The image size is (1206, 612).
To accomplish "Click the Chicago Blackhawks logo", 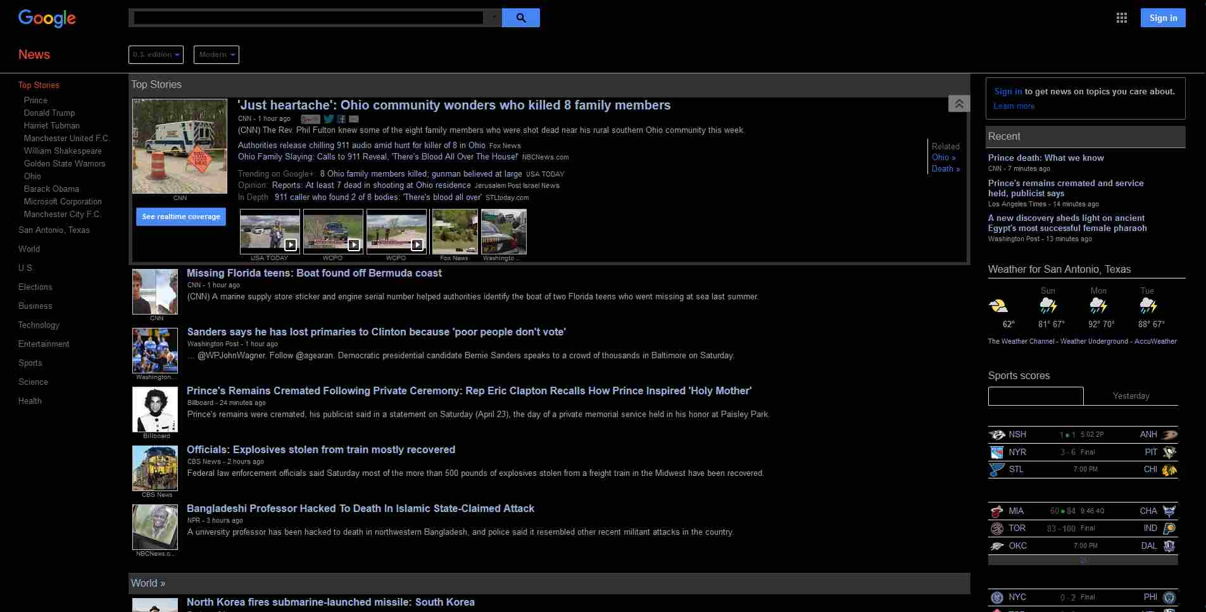I will (x=1170, y=470).
